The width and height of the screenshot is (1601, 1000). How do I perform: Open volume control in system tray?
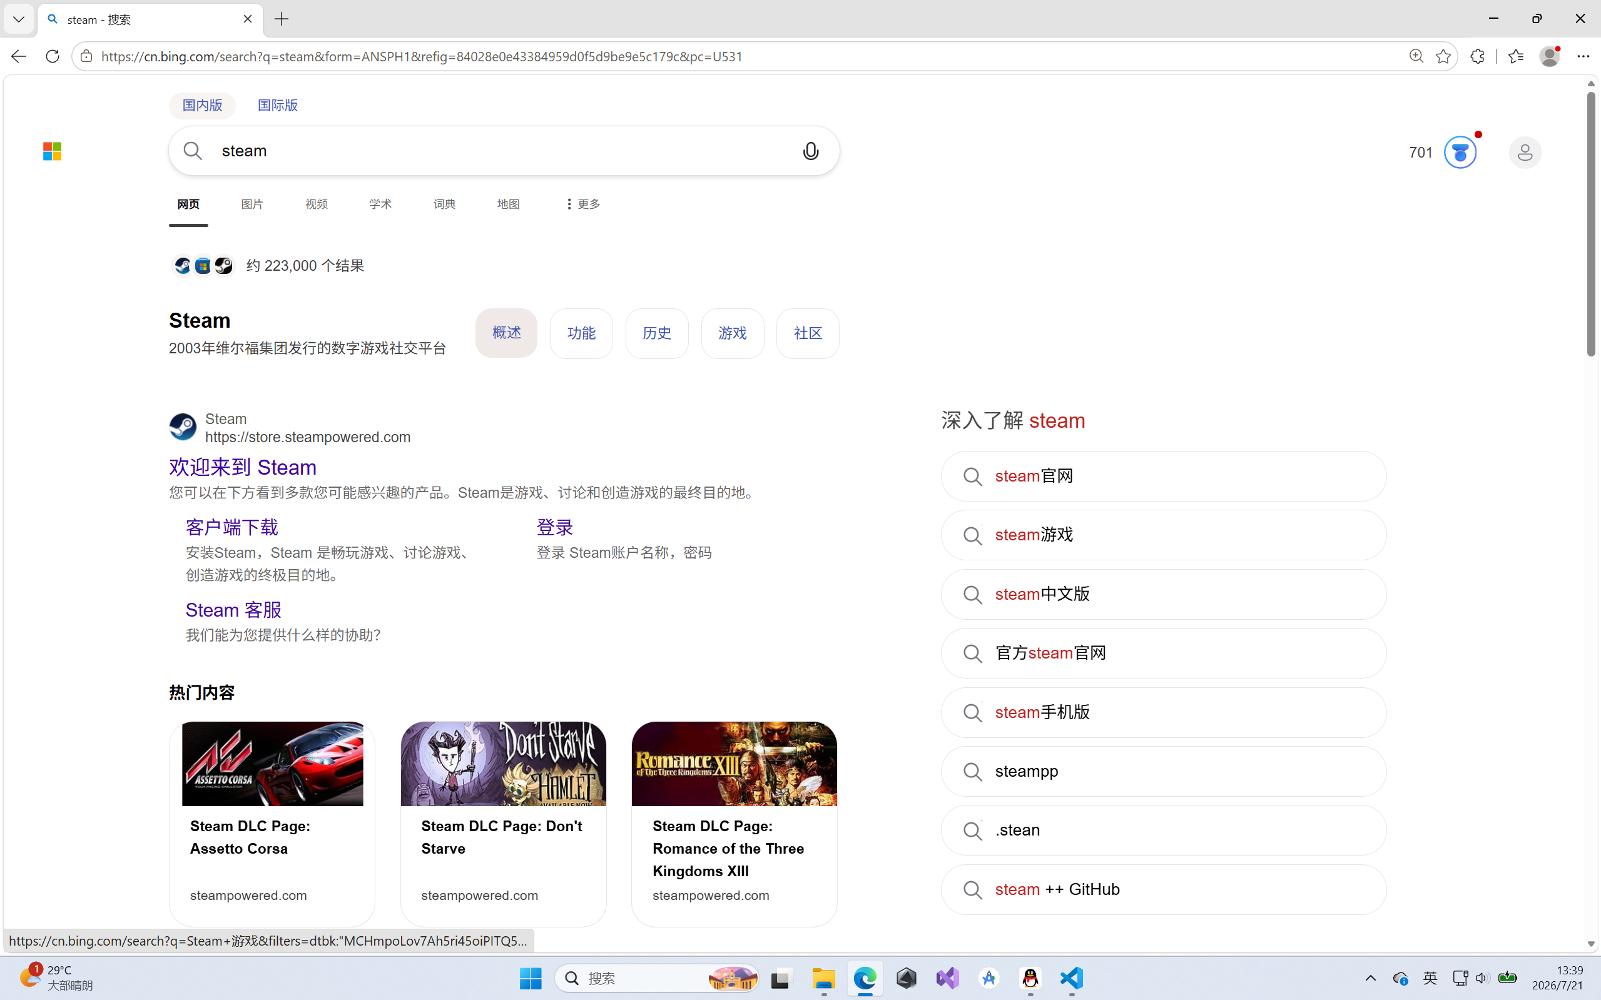pos(1482,978)
